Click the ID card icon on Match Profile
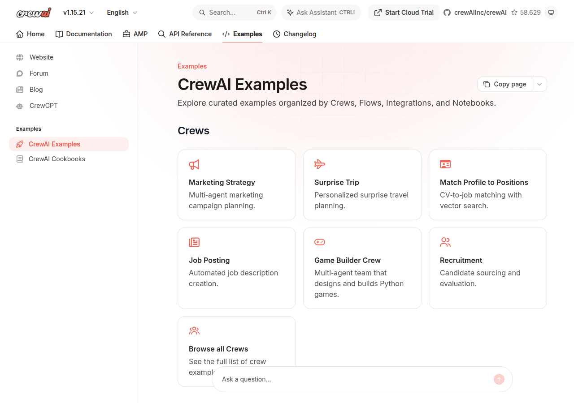Viewport: 574px width, 403px height. click(x=445, y=164)
